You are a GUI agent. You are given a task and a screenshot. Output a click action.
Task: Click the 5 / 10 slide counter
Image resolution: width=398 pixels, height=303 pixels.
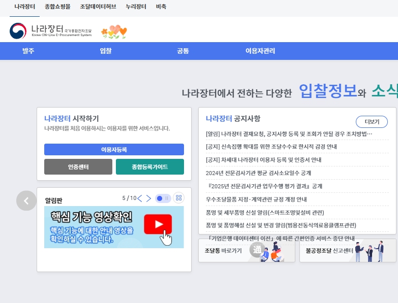click(129, 198)
